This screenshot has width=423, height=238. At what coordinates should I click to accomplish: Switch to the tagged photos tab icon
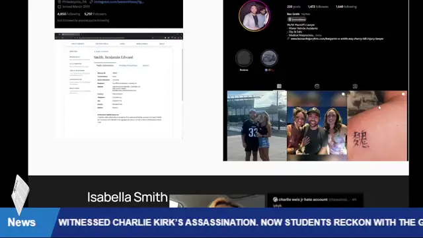355,87
